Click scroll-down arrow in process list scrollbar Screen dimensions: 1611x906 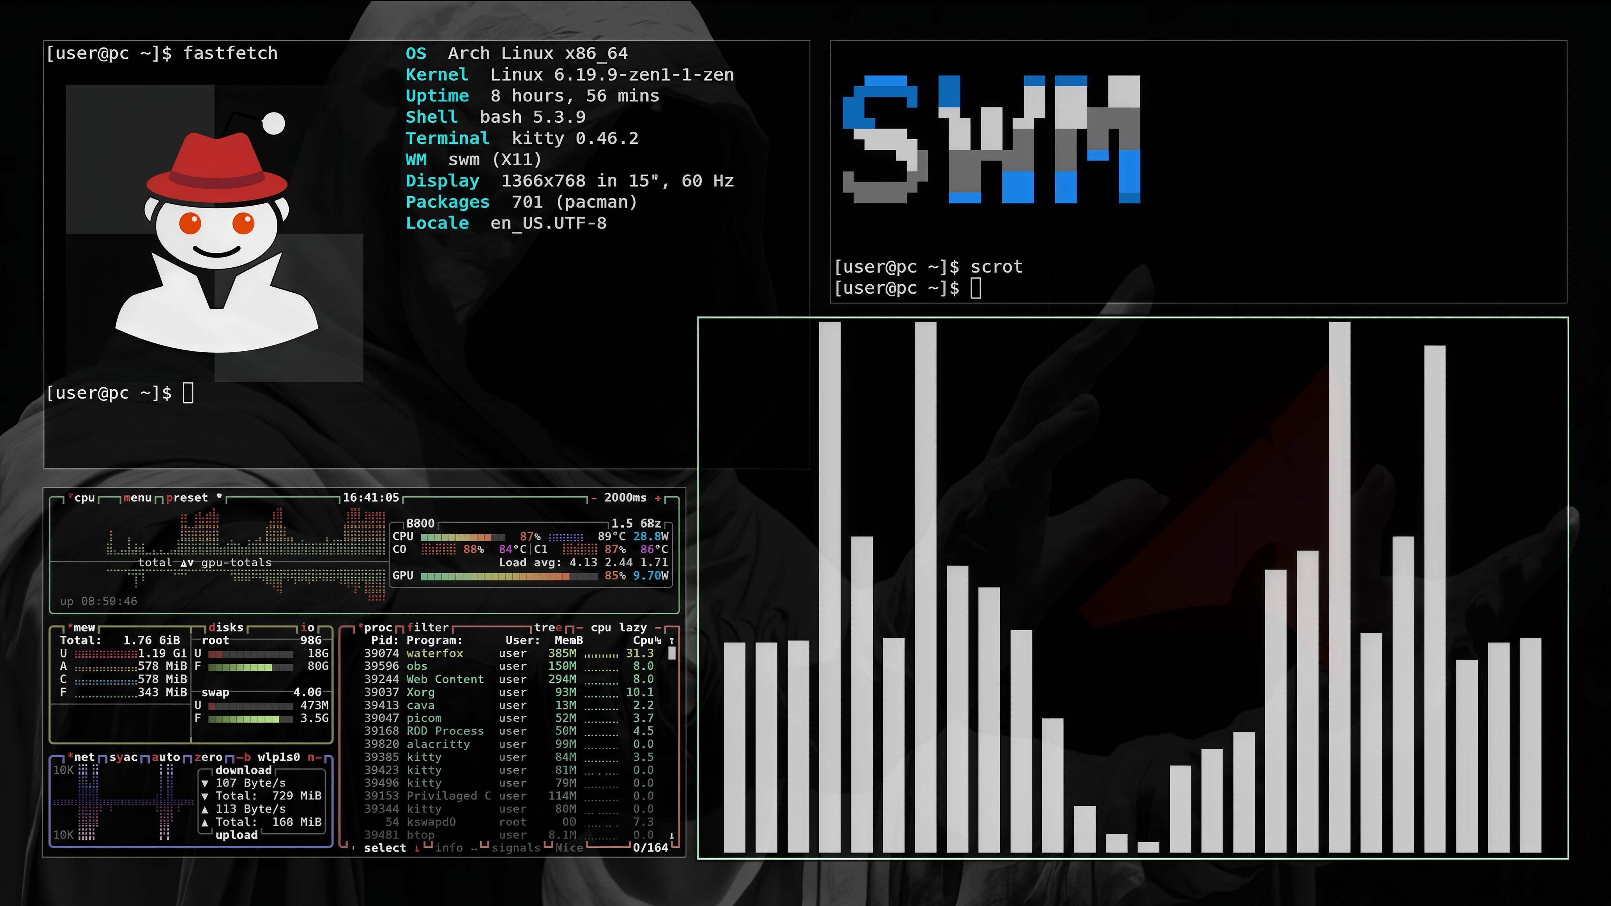(672, 835)
